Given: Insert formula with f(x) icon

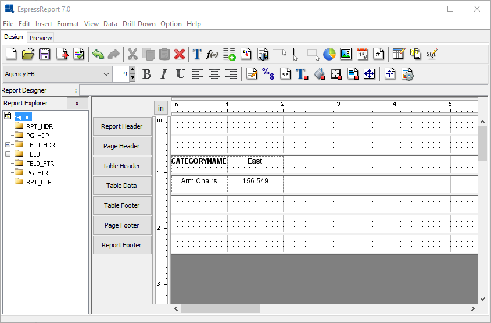Looking at the screenshot, I should 212,54.
